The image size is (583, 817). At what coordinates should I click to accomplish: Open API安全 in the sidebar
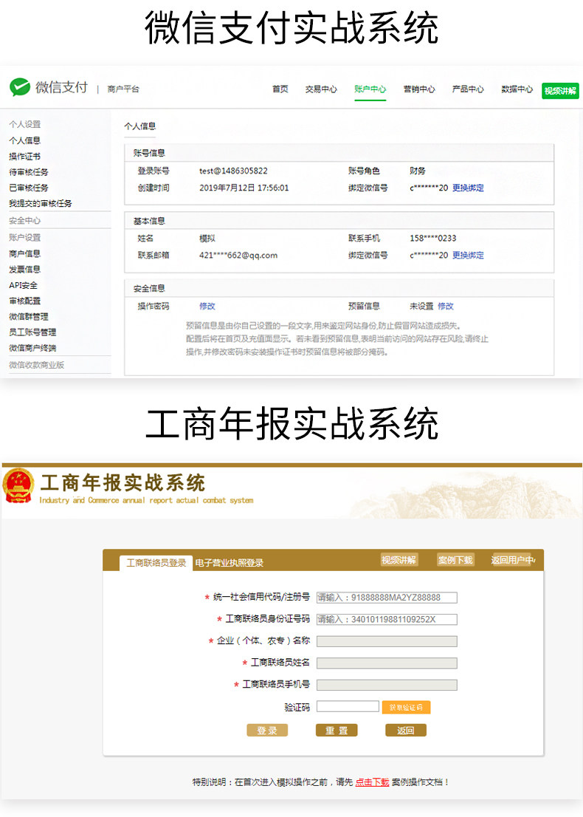tap(23, 285)
